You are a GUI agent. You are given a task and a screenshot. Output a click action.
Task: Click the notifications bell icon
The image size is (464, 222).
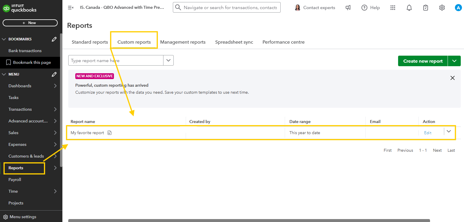coord(409,8)
